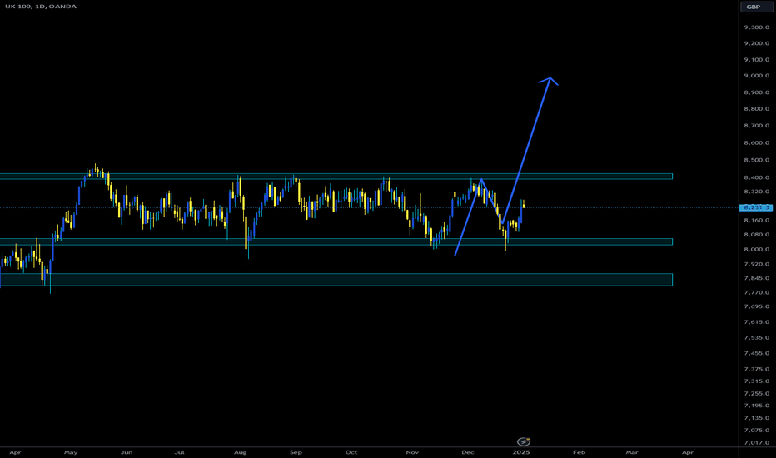The width and height of the screenshot is (776, 458).
Task: Open the GBP currency selector
Action: 756,7
